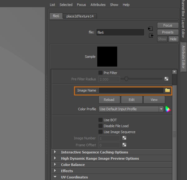Check the Disable File Load option
This screenshot has width=187, height=180.
[x=100, y=126]
